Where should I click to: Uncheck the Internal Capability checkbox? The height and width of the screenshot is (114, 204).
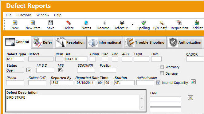pyautogui.click(x=158, y=83)
